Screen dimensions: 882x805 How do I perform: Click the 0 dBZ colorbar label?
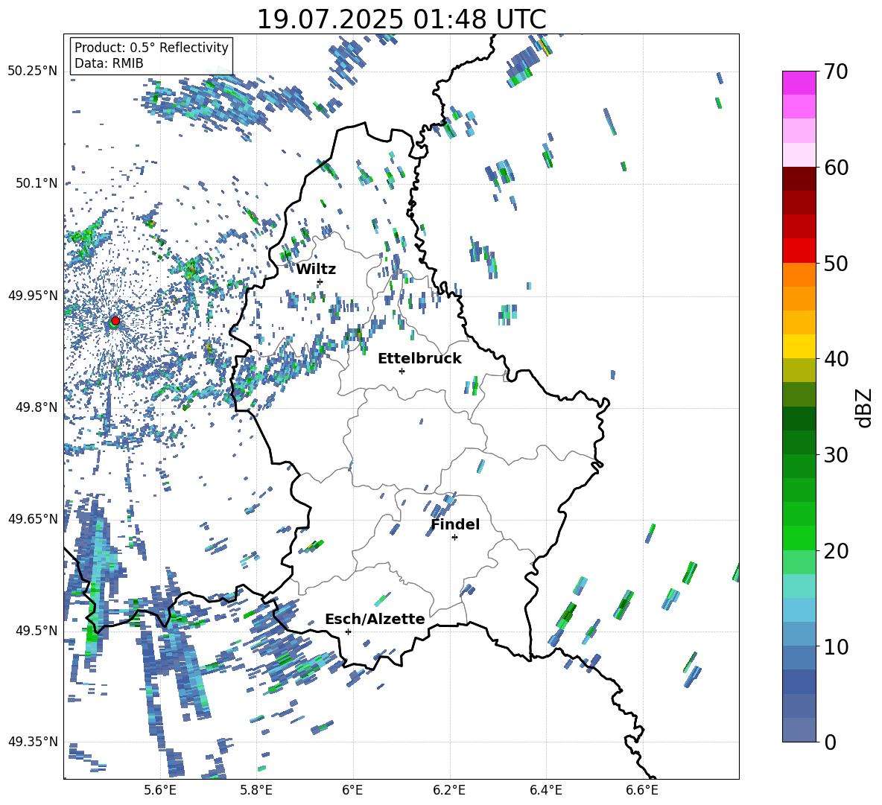[x=830, y=742]
